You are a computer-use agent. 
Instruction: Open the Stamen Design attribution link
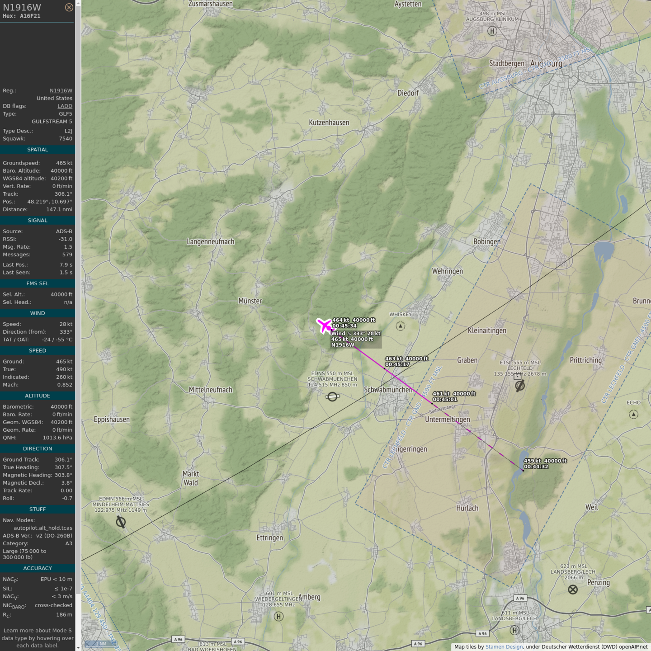point(504,646)
